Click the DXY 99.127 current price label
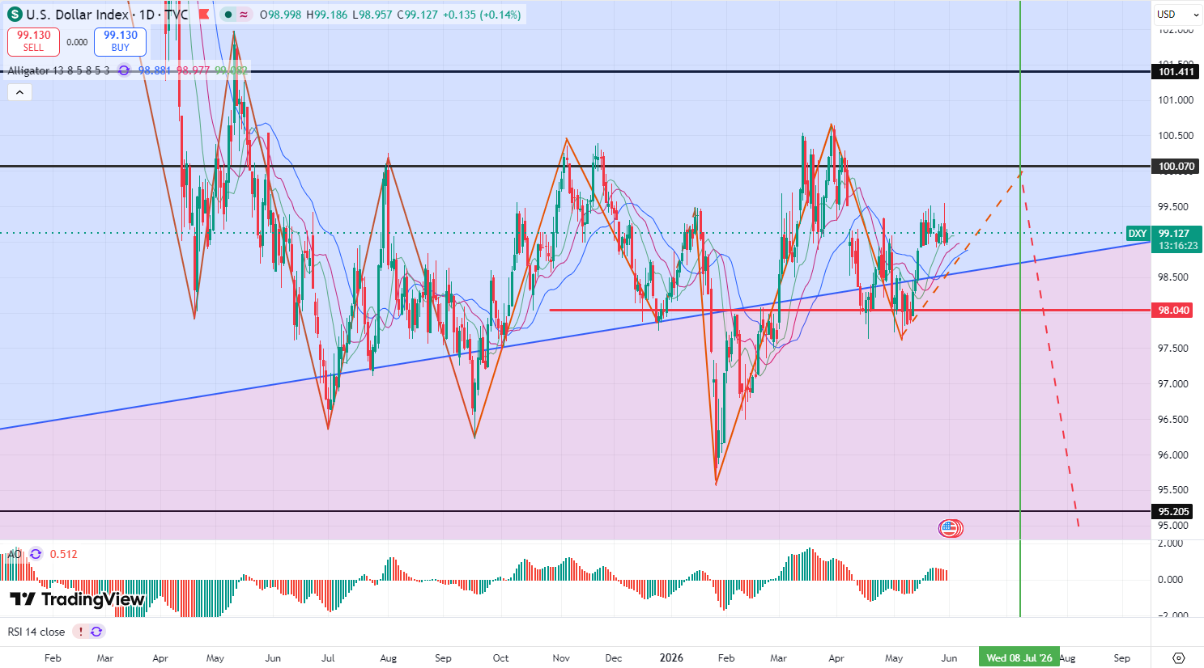The width and height of the screenshot is (1204, 668). coord(1164,234)
